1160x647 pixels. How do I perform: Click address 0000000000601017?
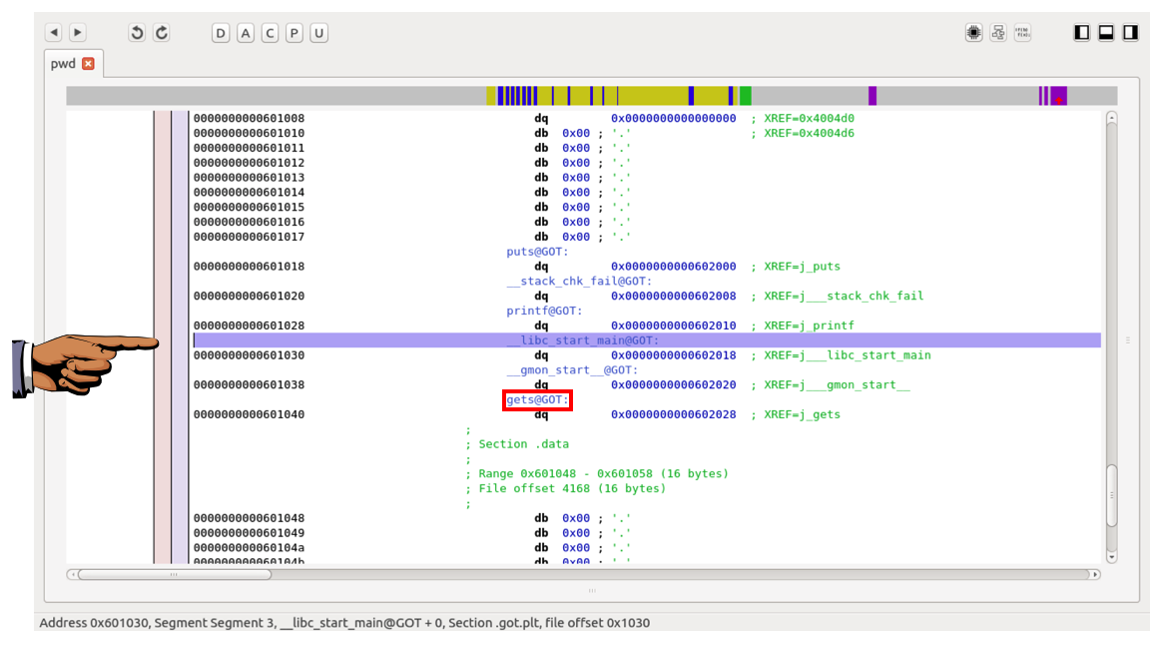pos(250,237)
